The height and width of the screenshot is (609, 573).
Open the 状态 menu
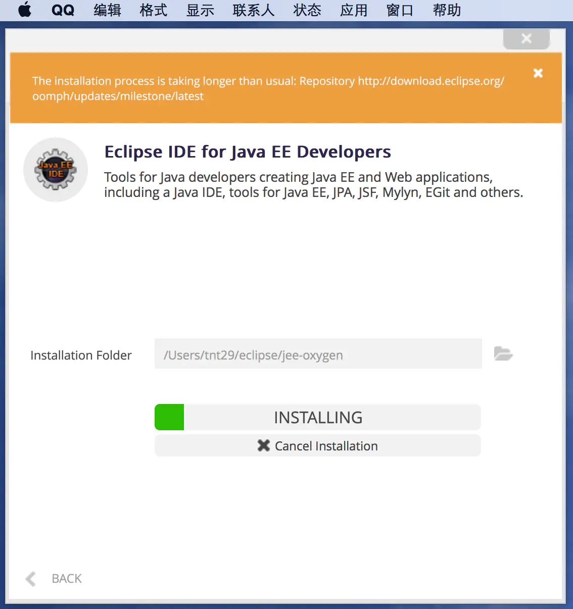[307, 10]
